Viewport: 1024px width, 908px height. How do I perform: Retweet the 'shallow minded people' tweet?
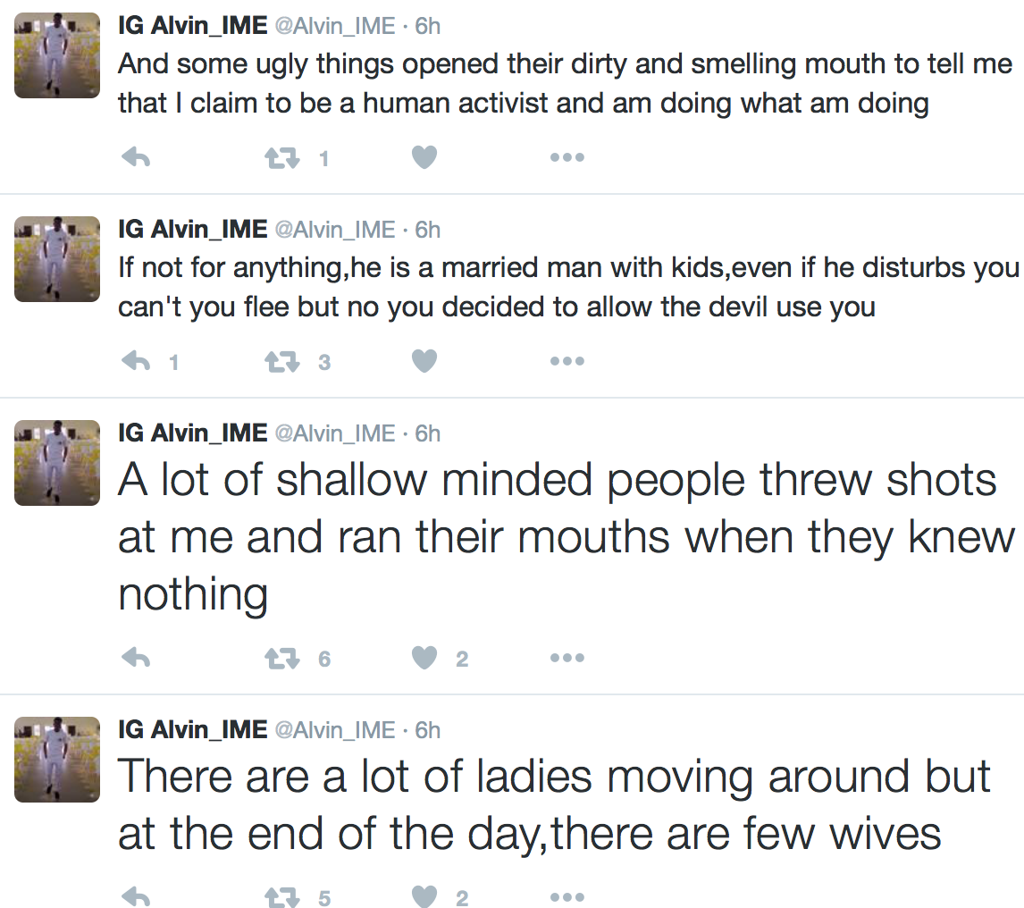coord(282,658)
